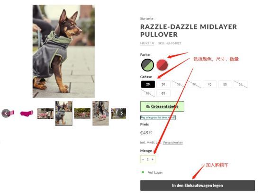Open the Grössentabelle size chart

tap(162, 106)
